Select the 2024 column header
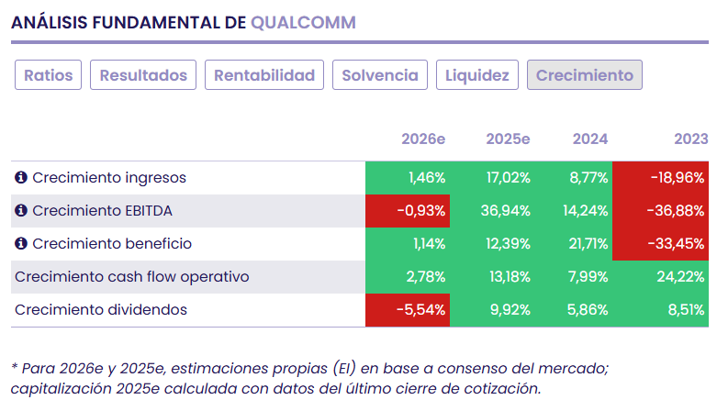This screenshot has width=717, height=411. [589, 139]
